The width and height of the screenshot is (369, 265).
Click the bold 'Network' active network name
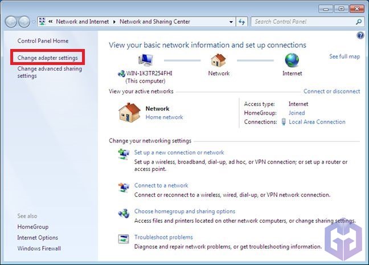coord(157,109)
